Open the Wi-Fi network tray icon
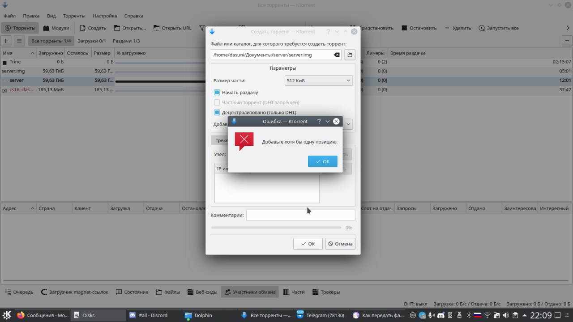Screen dimensions: 573x322 [487, 315]
